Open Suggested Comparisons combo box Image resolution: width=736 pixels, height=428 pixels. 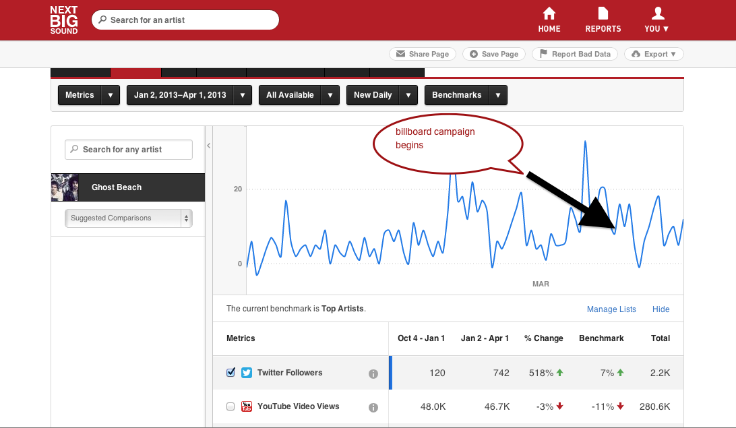[x=128, y=218]
